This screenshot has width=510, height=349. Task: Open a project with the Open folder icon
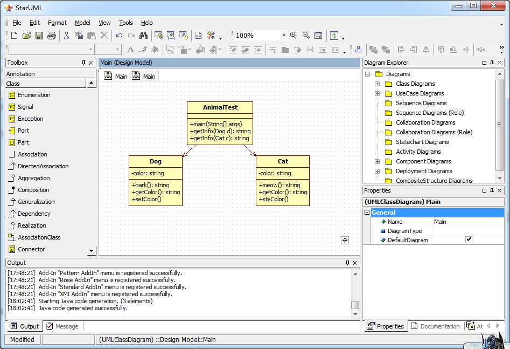click(26, 36)
